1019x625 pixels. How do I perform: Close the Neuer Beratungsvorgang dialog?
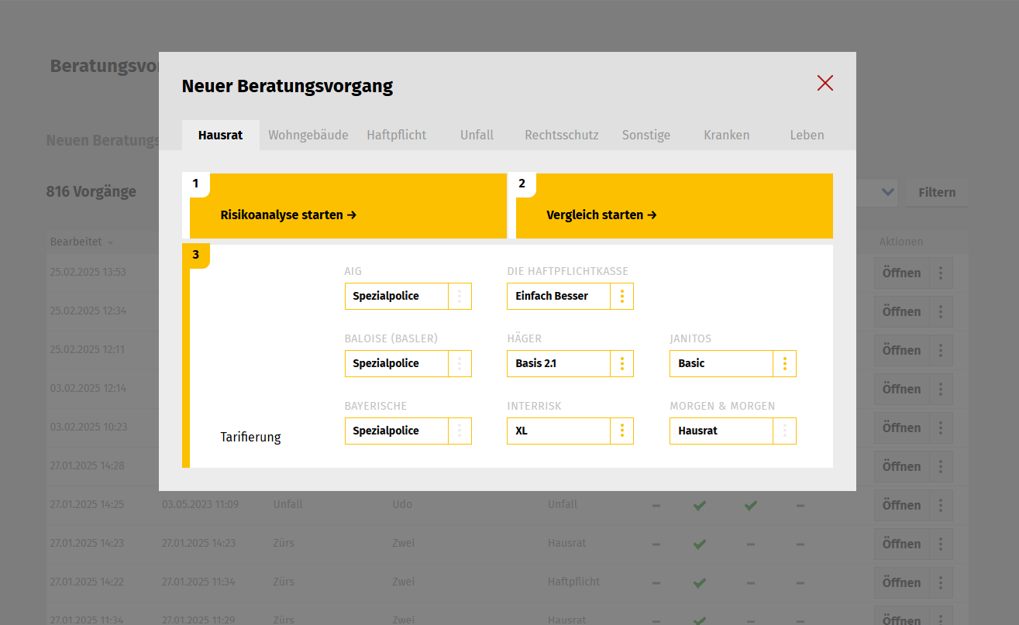pos(824,83)
